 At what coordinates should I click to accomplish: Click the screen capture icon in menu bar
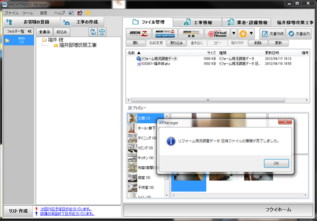[71, 13]
